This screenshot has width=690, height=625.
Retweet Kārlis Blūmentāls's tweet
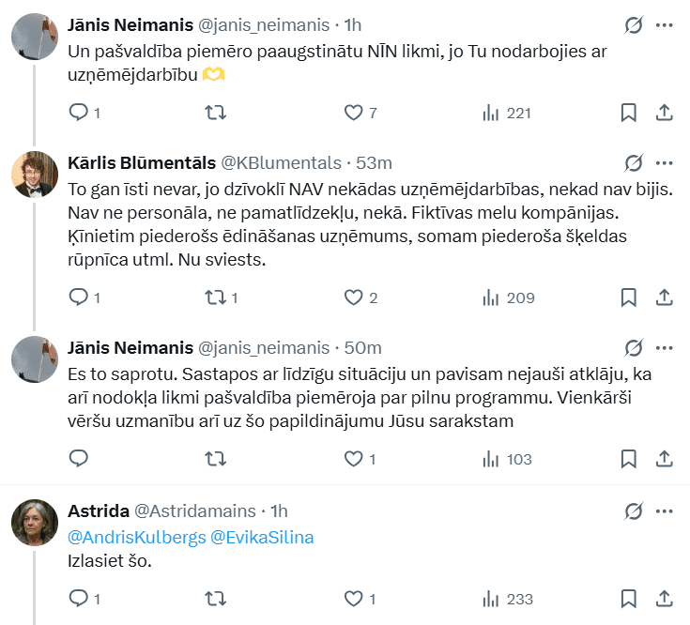215,297
